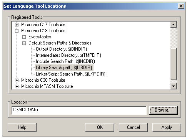
Task: Confirm with the OK button
Action: point(100,127)
